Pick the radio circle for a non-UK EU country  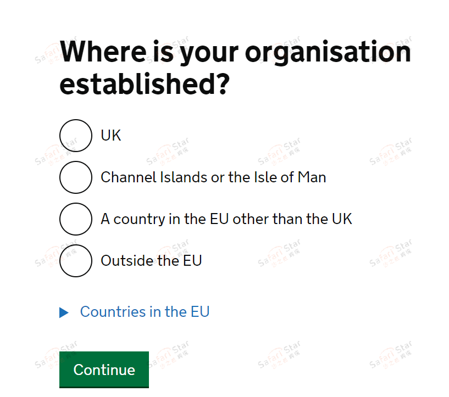pyautogui.click(x=75, y=219)
